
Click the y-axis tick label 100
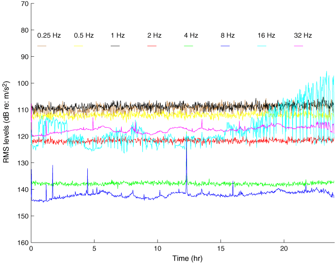tap(23, 83)
